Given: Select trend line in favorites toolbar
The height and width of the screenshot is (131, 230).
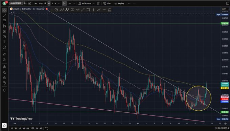Looking at the screenshot, I should (83, 10).
